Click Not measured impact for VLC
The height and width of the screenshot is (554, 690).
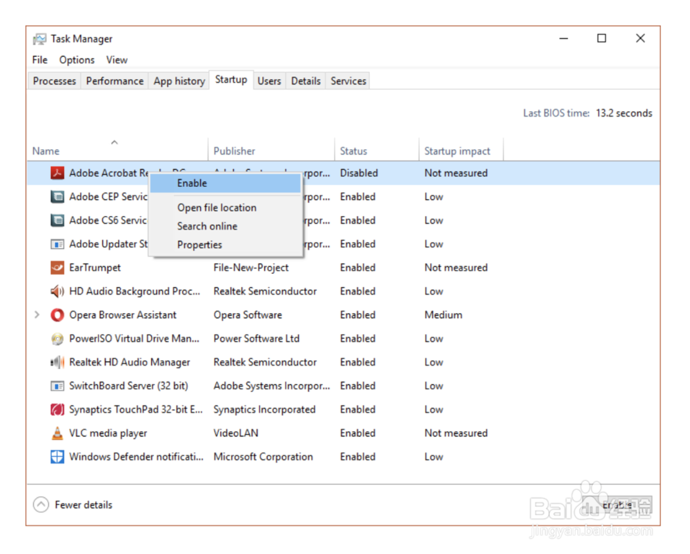click(x=456, y=433)
